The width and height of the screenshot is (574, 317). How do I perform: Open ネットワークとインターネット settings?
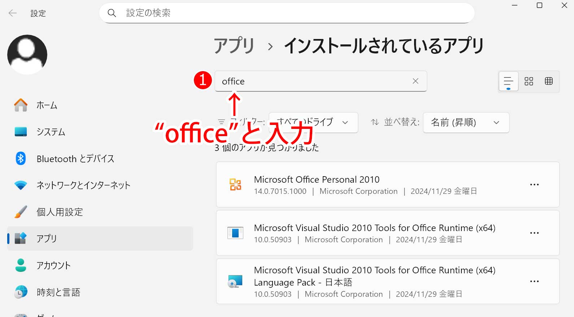click(100, 185)
